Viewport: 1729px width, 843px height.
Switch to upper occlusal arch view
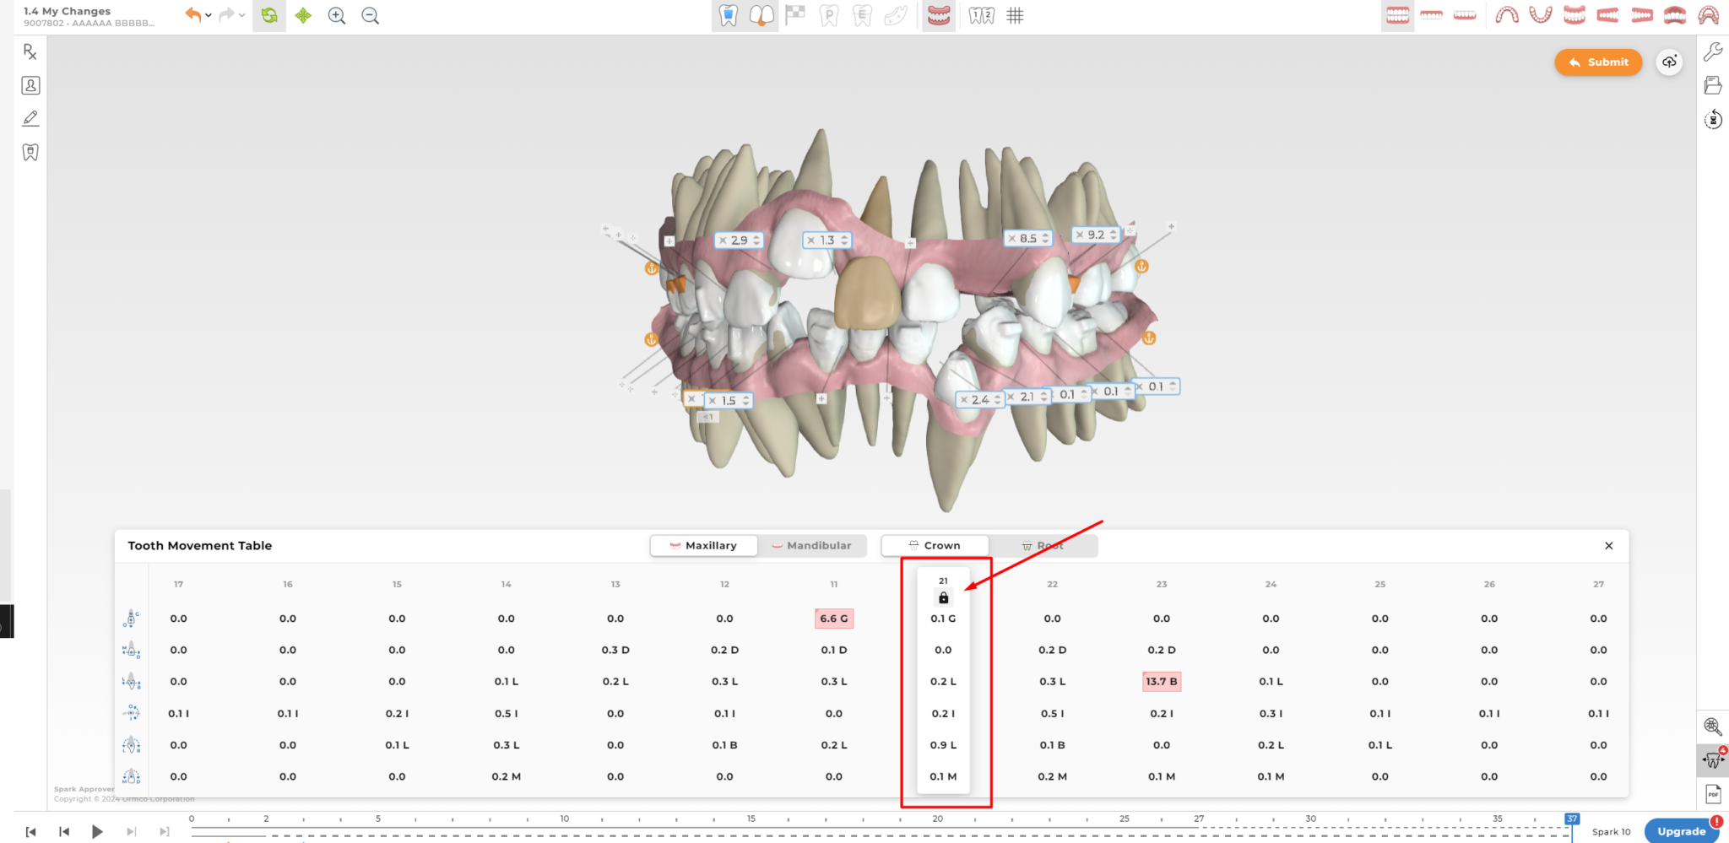(1507, 16)
